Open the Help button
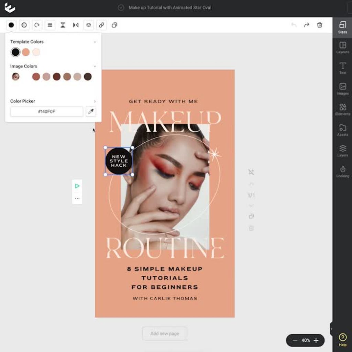Viewport: 352px width, 352px height. tap(342, 340)
